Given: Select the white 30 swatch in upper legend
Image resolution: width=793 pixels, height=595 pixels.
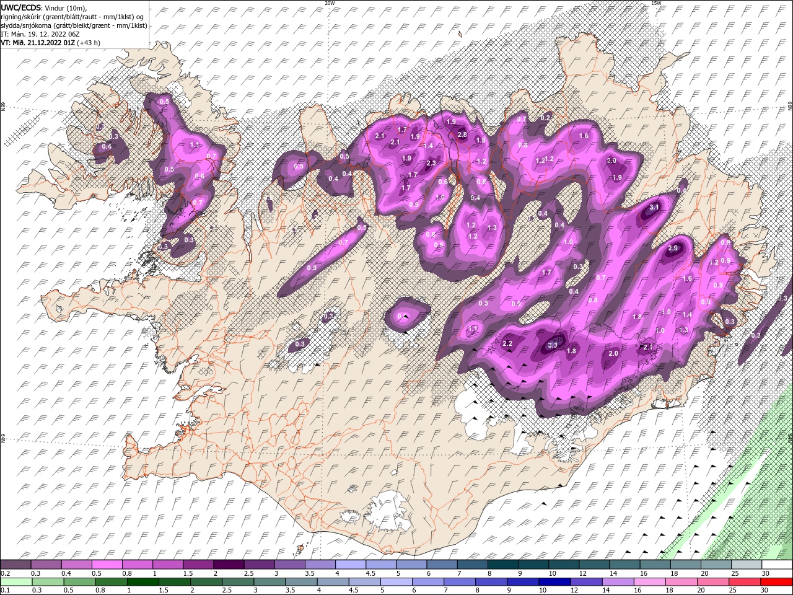Looking at the screenshot, I should pos(777,565).
